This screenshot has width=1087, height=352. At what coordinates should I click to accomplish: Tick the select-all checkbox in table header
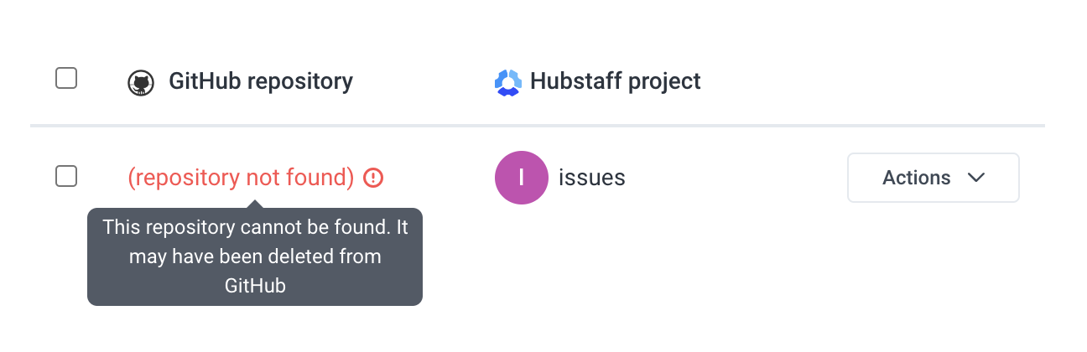pos(66,78)
